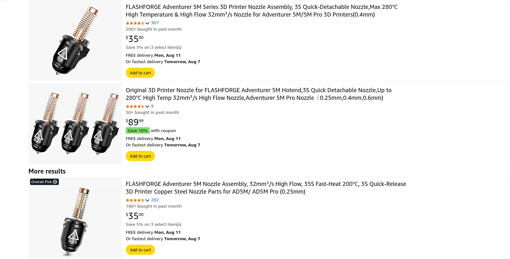Open the 9 reviews link
This screenshot has height=259, width=510.
click(152, 106)
